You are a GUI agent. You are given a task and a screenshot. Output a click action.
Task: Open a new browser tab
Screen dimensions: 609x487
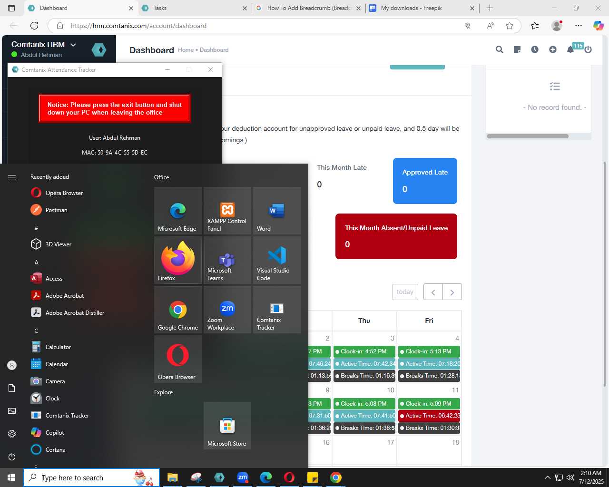pos(490,8)
